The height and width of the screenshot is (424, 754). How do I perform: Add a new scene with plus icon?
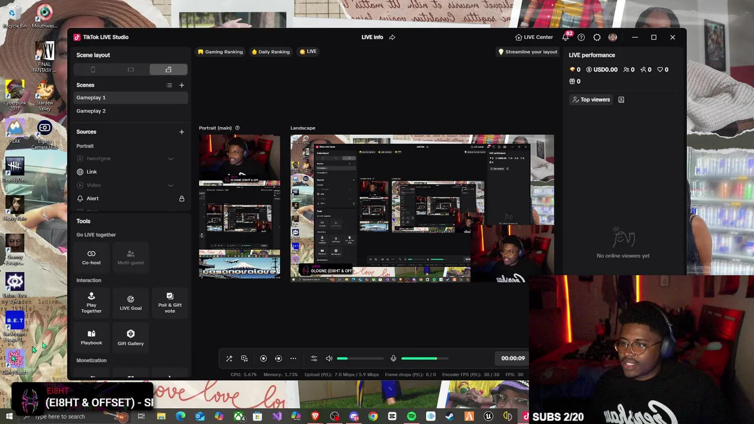point(181,85)
